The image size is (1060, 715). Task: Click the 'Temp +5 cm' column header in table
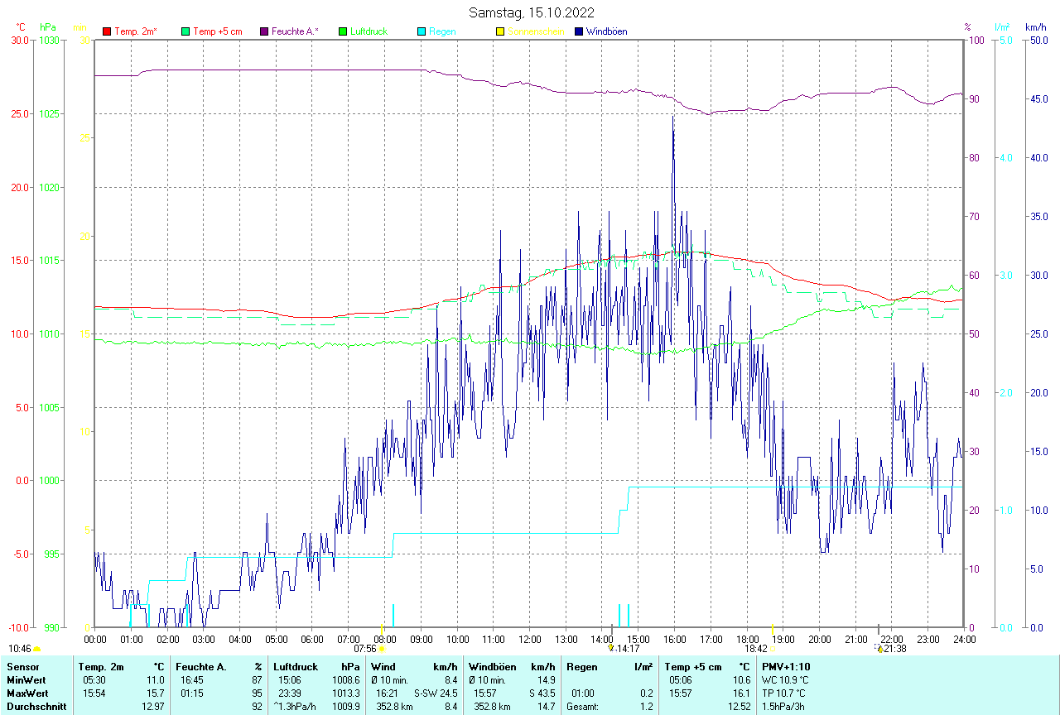pos(692,667)
